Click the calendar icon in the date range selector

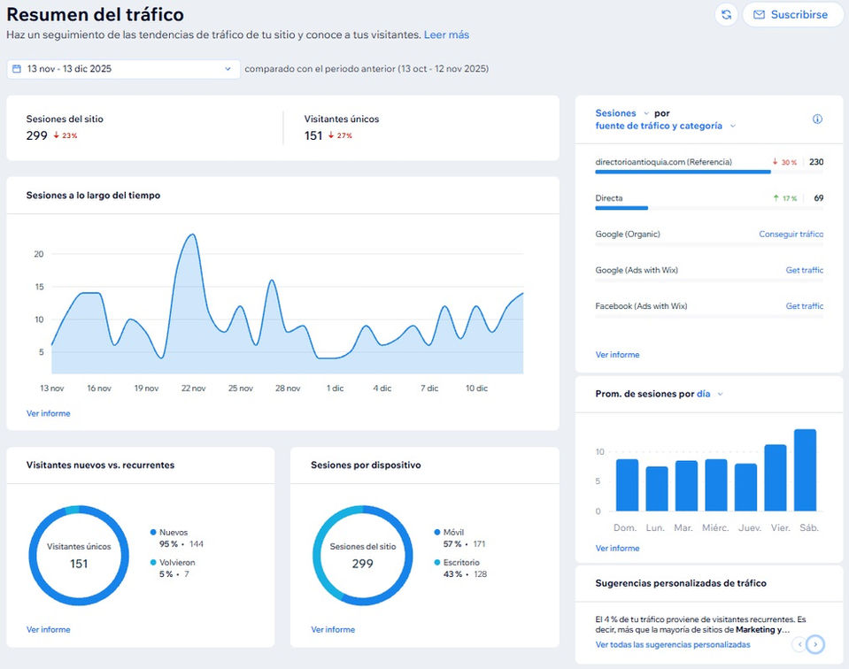point(17,69)
